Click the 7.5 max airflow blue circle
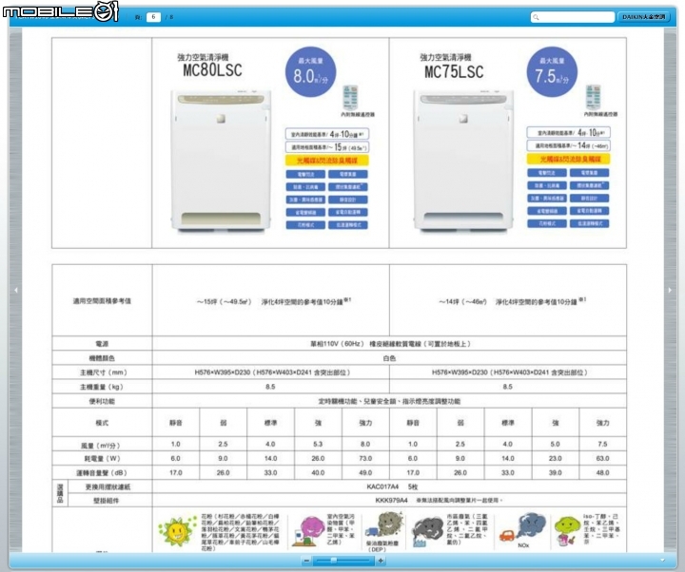 (552, 72)
